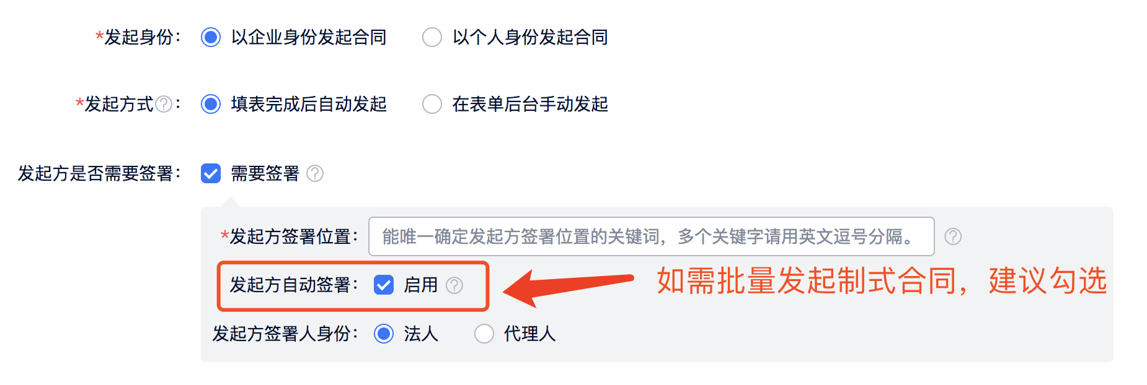1147x385 pixels.
Task: Toggle the 启用 auto-sign checkbox
Action: pyautogui.click(x=384, y=285)
